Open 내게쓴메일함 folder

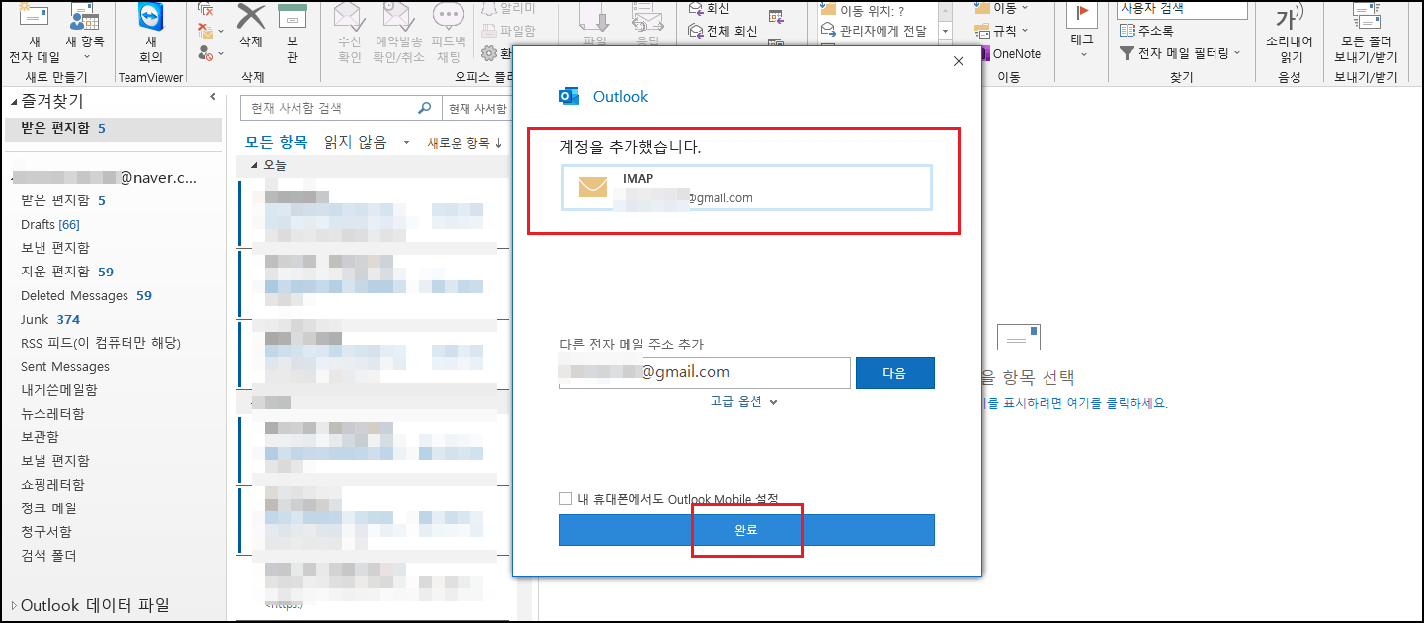click(59, 390)
